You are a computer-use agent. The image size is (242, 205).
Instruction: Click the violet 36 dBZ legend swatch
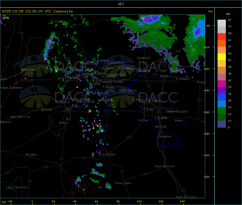(222, 91)
